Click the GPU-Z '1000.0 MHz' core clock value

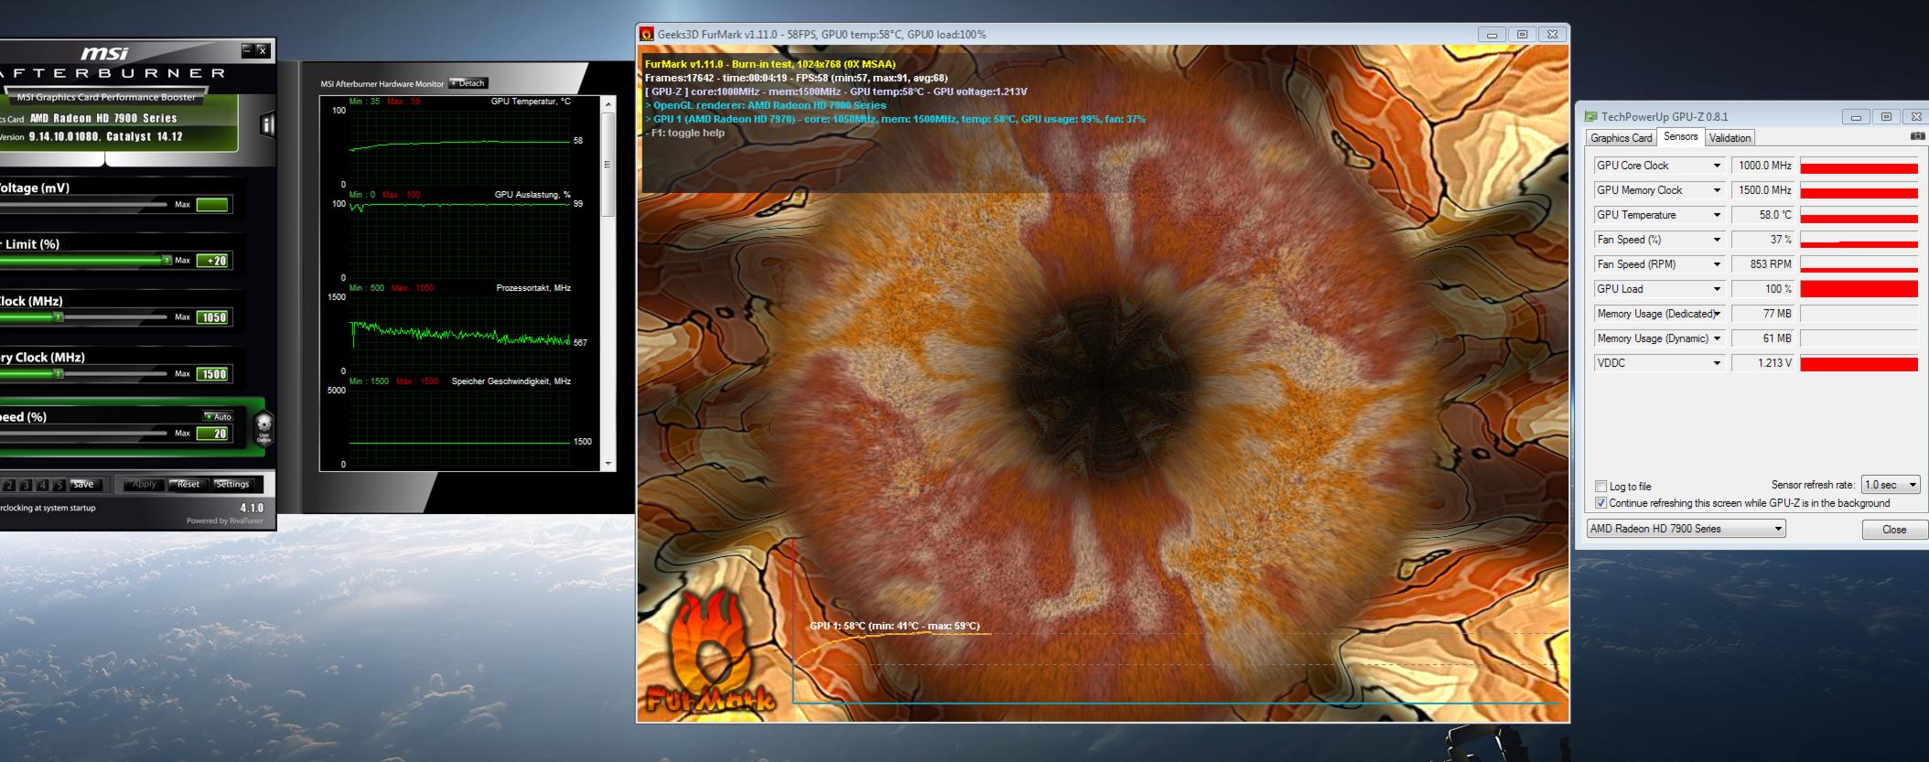point(1764,166)
